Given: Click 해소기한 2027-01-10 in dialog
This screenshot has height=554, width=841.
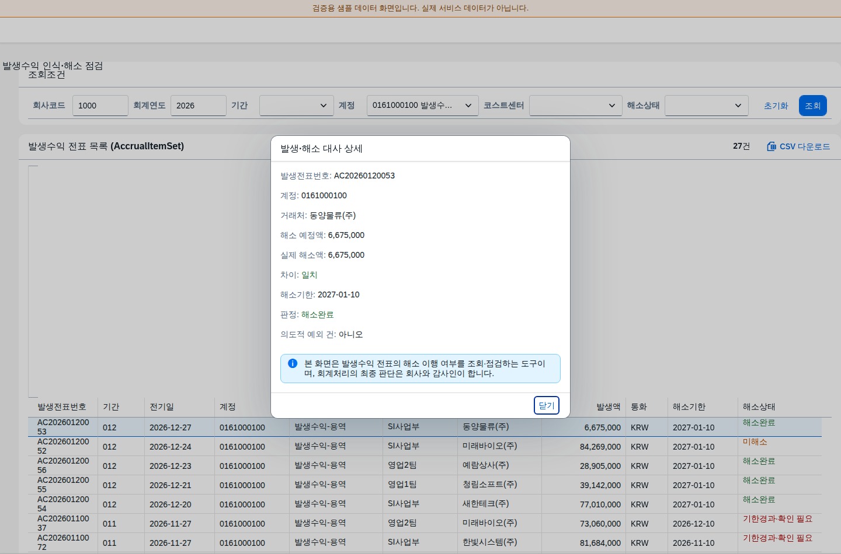Looking at the screenshot, I should 339,294.
